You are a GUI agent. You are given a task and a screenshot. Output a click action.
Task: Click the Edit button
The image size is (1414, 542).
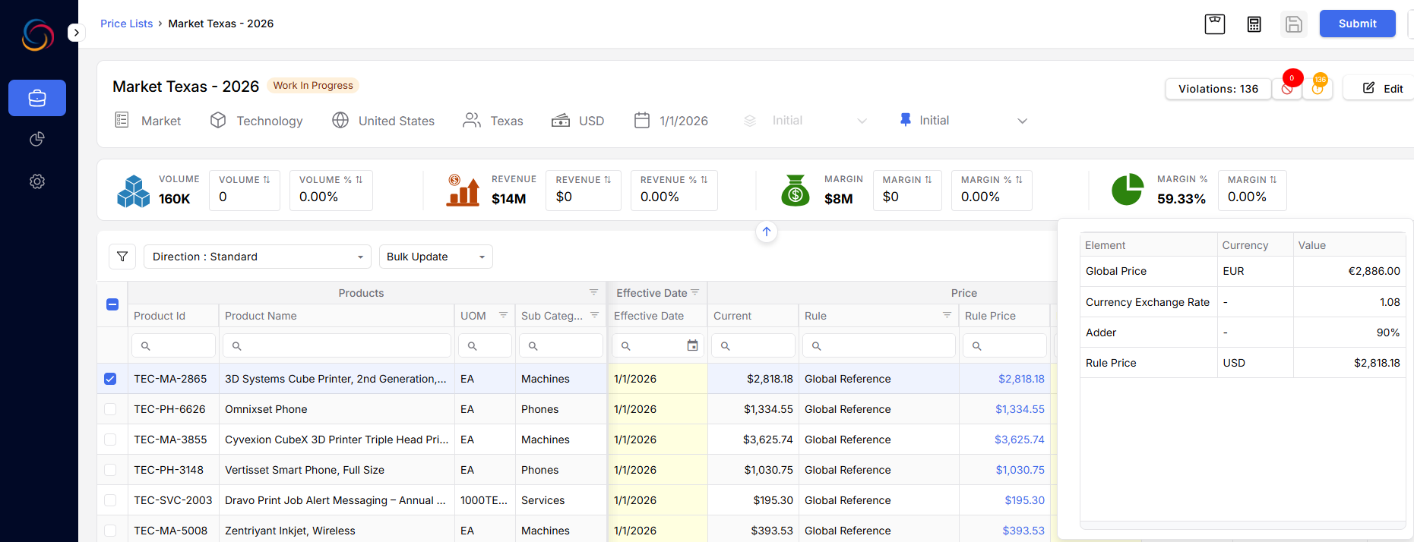1383,88
